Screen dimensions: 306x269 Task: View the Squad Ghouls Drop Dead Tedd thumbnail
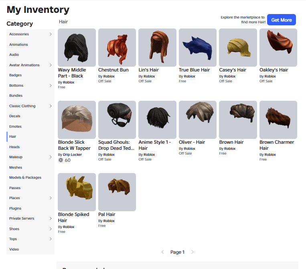click(x=117, y=120)
